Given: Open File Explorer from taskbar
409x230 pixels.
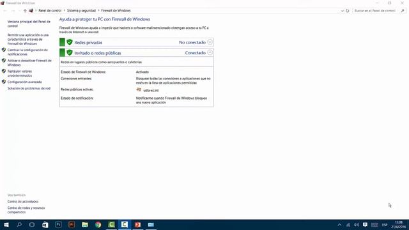Looking at the screenshot, I should [85, 224].
